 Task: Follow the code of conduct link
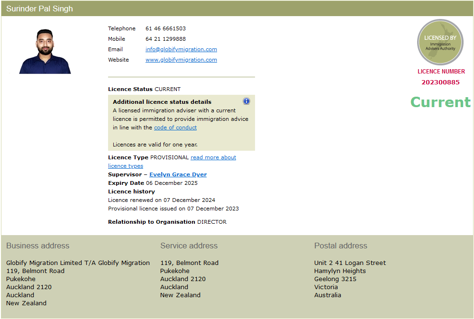(175, 128)
